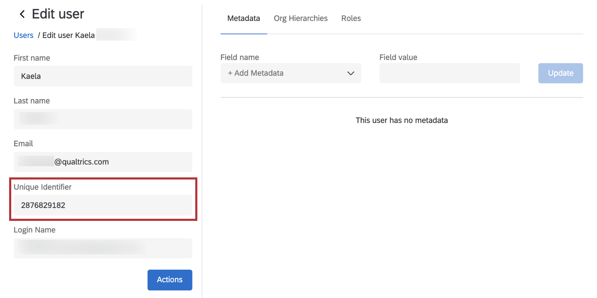The height and width of the screenshot is (298, 597).
Task: Click the chevron arrow in Field name dropdown
Action: (x=350, y=73)
